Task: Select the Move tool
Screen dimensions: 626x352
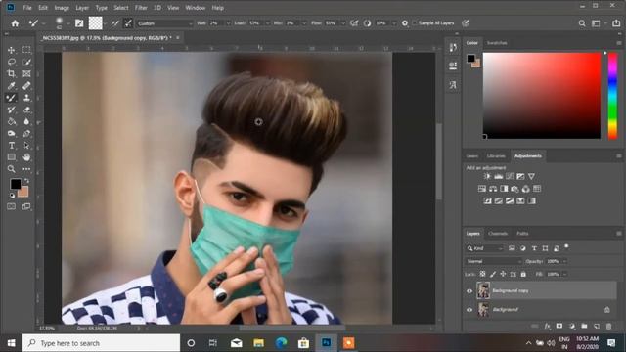Action: coord(11,50)
